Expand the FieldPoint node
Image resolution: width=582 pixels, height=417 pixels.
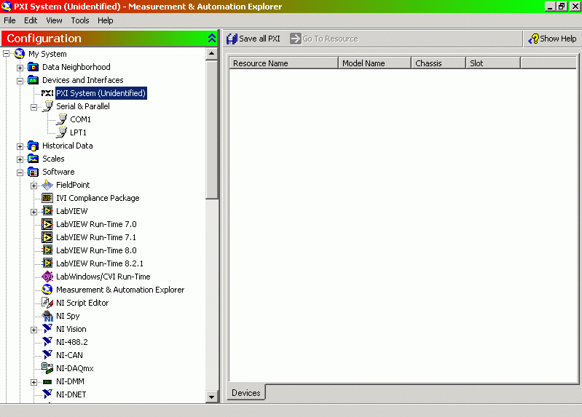[x=34, y=186]
